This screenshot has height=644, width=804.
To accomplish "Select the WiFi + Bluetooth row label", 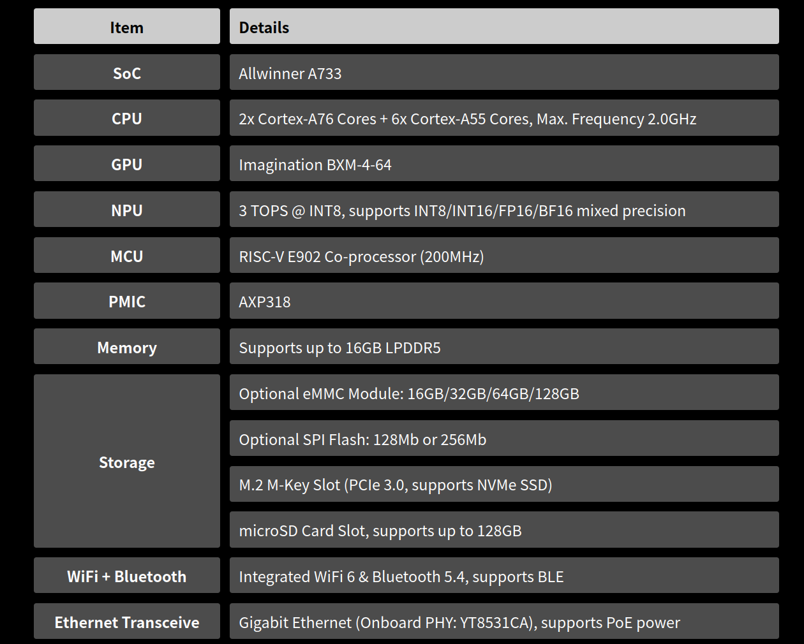I will (126, 576).
